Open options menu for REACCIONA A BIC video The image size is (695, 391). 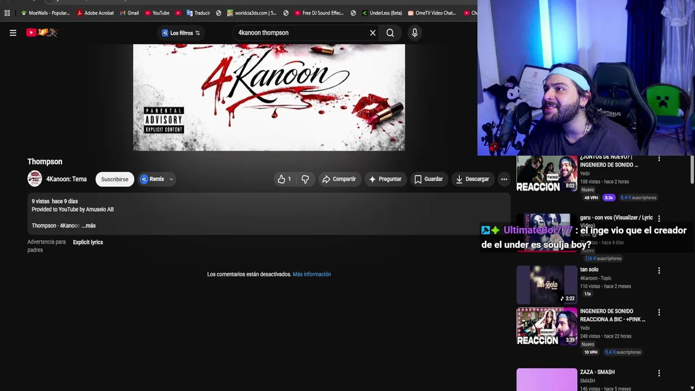pyautogui.click(x=659, y=312)
